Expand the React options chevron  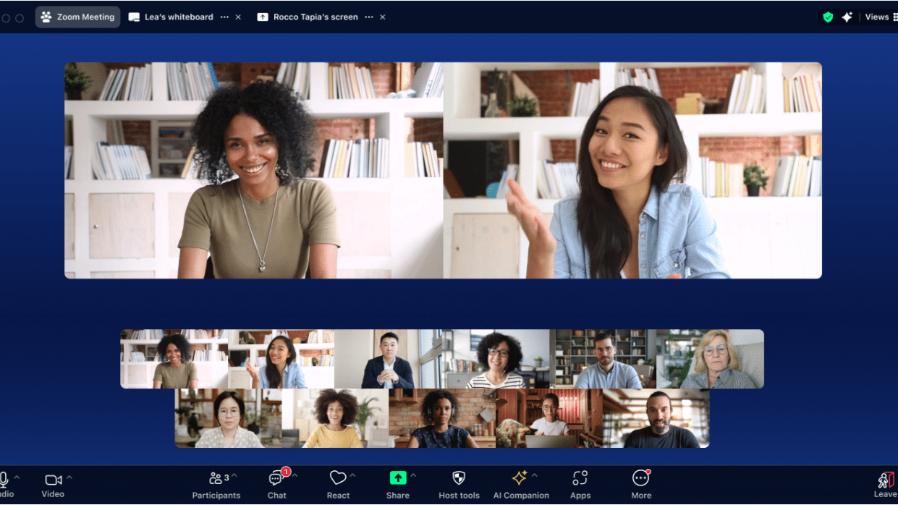pyautogui.click(x=352, y=476)
